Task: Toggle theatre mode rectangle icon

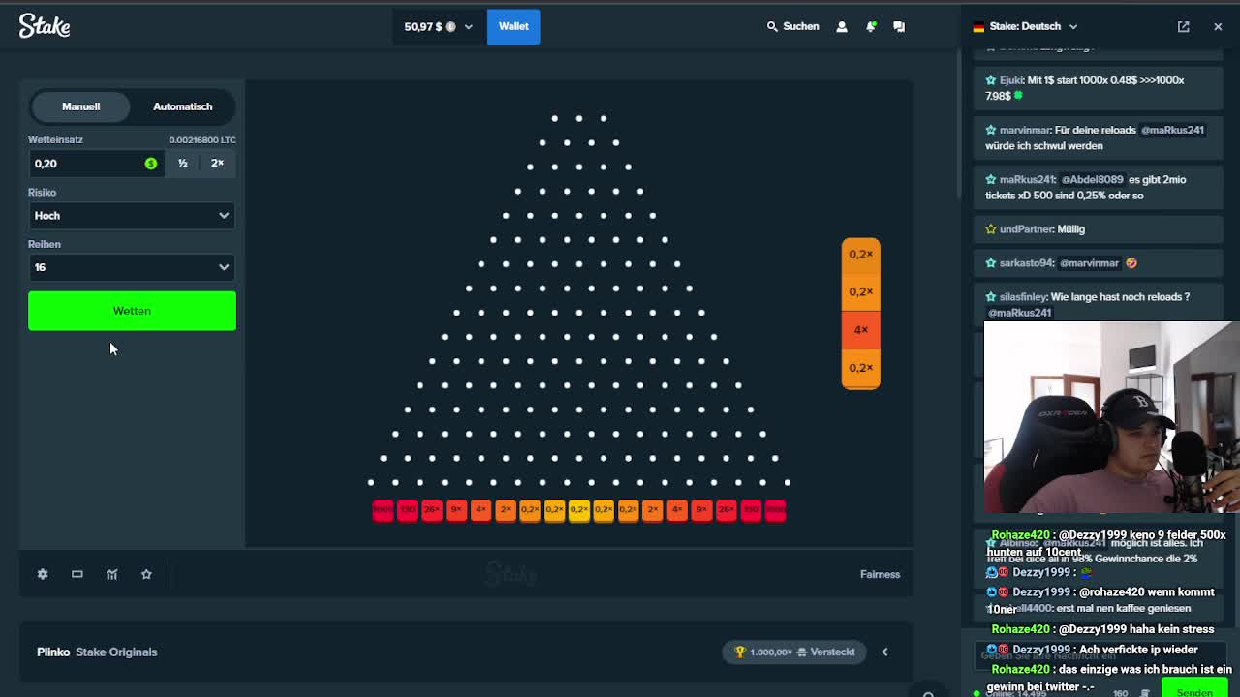Action: point(77,574)
